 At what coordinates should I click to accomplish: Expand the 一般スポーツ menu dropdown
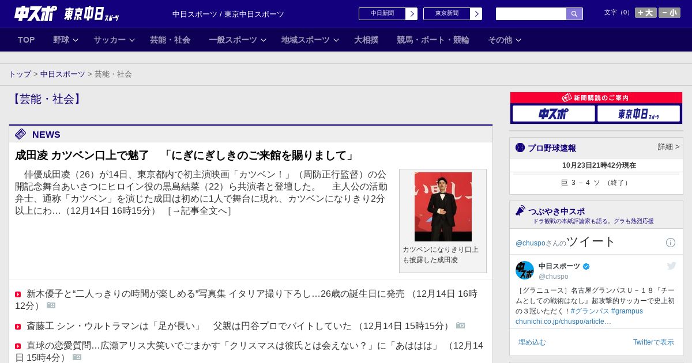tap(238, 40)
